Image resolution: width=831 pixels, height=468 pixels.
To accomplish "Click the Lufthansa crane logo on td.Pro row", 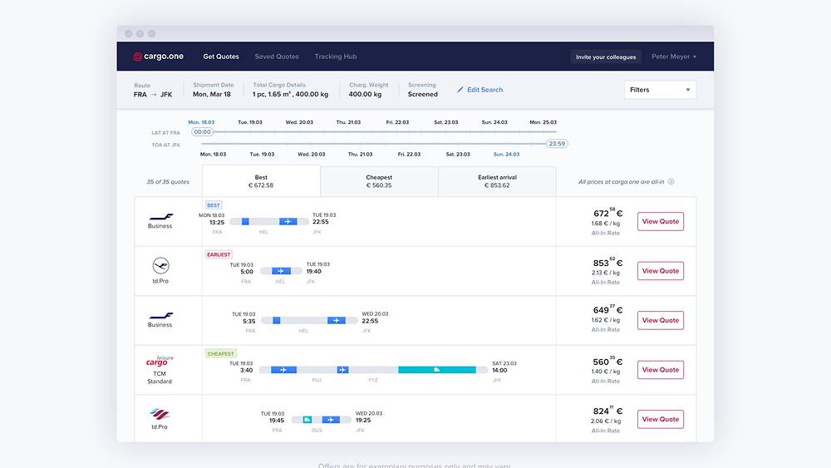I will (x=160, y=265).
